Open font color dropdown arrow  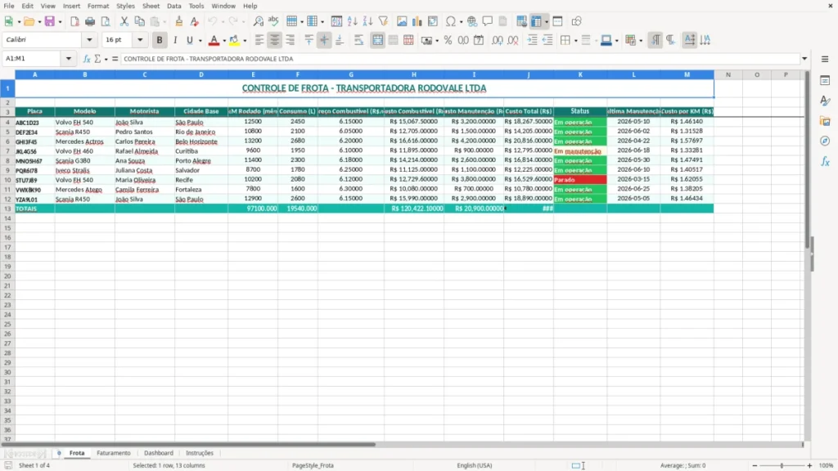(x=224, y=41)
